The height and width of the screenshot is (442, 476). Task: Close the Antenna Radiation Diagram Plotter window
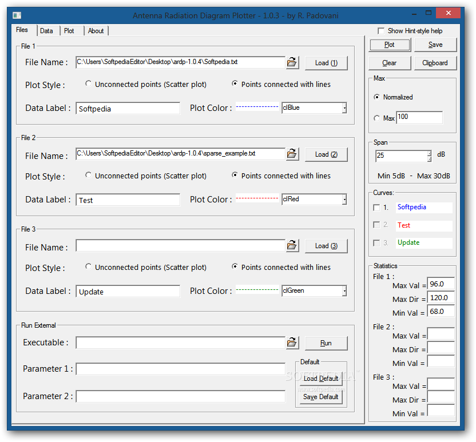(x=448, y=13)
